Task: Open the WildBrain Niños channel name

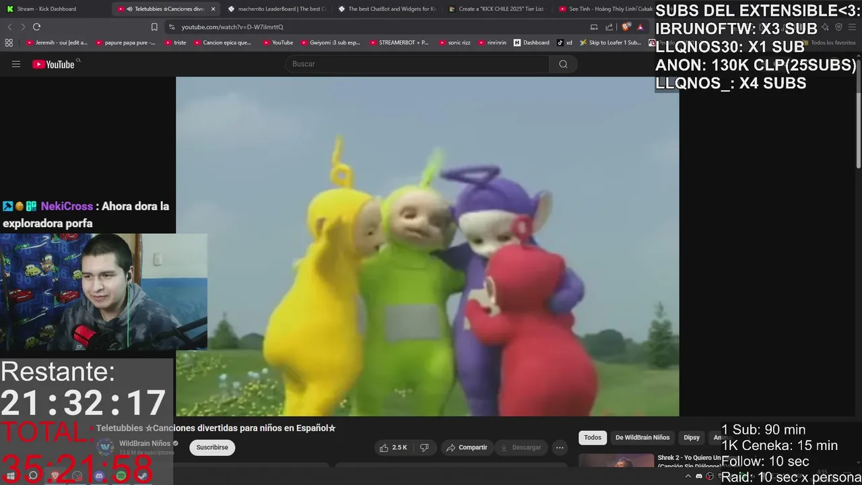Action: tap(145, 443)
